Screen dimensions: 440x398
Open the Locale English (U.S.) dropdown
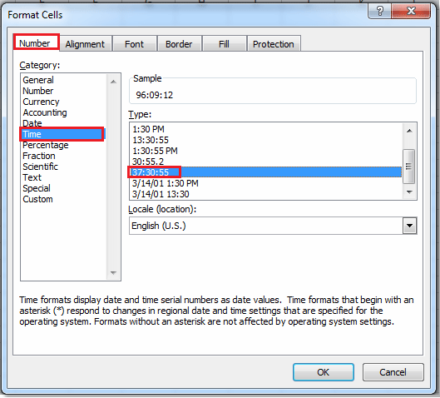(409, 226)
